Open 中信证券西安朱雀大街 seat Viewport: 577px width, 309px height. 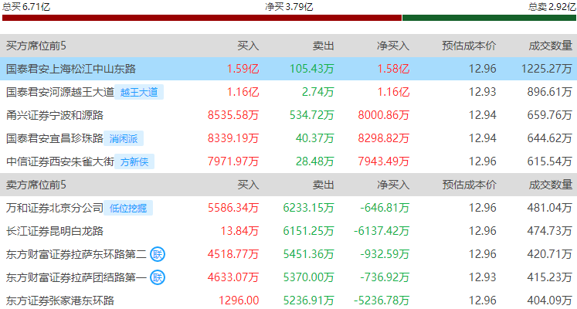pyautogui.click(x=60, y=161)
